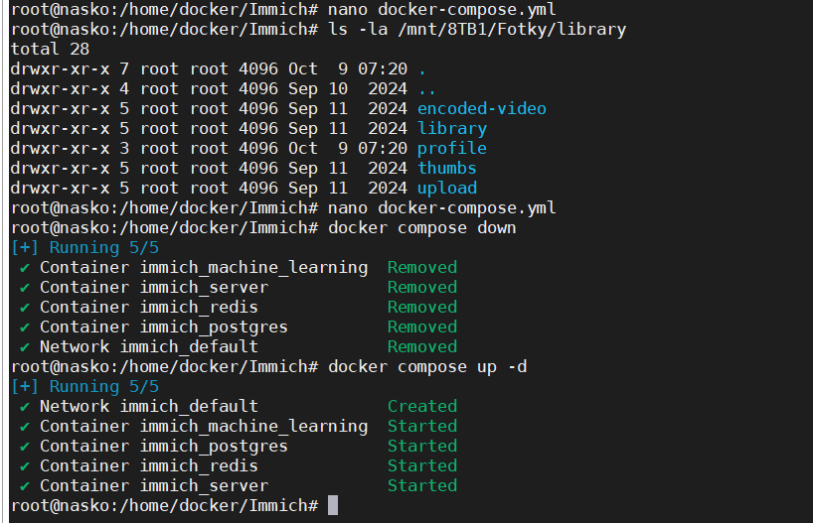
Task: Click Started status for immich_redis
Action: coord(422,465)
